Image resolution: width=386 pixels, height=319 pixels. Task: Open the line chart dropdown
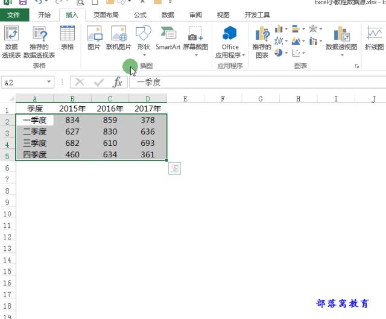coord(281,41)
